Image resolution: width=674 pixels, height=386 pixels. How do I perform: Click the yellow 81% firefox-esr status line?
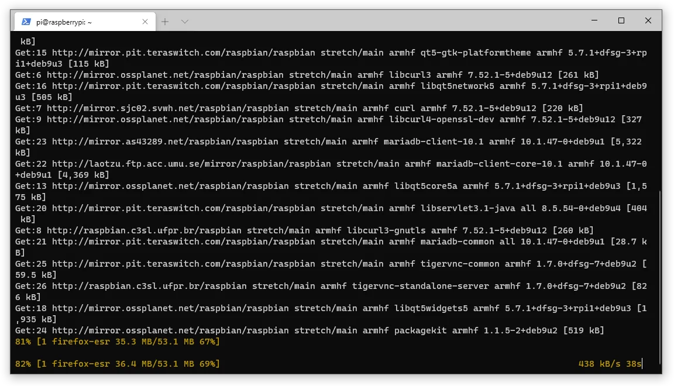tap(117, 341)
